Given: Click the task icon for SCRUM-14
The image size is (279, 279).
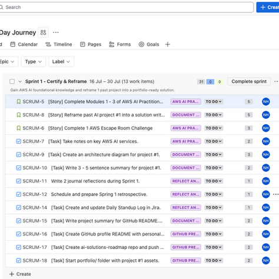Looking at the screenshot, I should (x=19, y=208).
